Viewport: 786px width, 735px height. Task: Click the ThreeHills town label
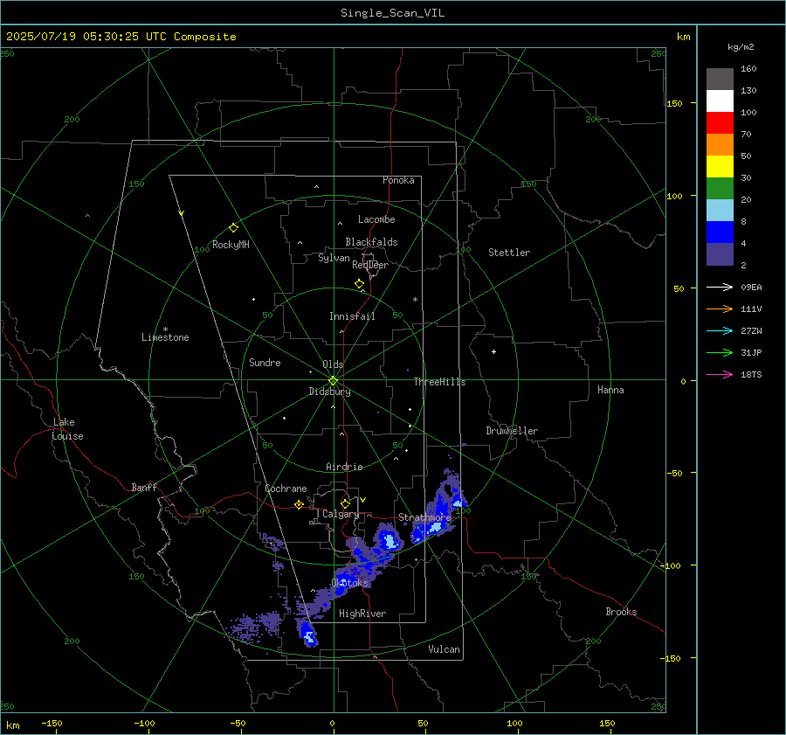coord(439,382)
